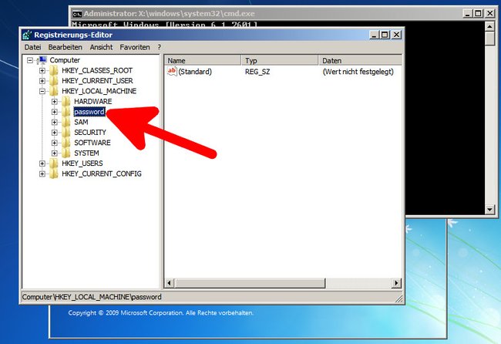
Task: Select the SOFTWARE key label
Action: pos(92,143)
